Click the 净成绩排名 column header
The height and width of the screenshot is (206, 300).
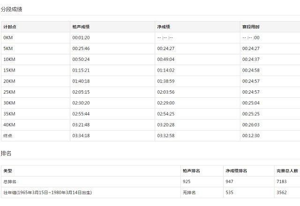(236, 171)
